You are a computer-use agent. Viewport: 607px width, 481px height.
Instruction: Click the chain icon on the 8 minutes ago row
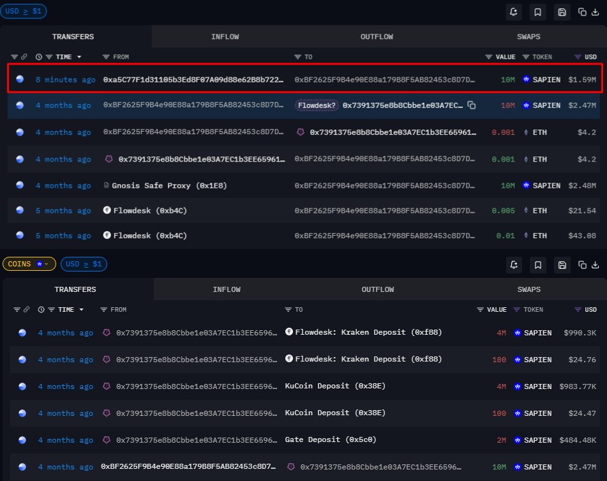pyautogui.click(x=20, y=80)
